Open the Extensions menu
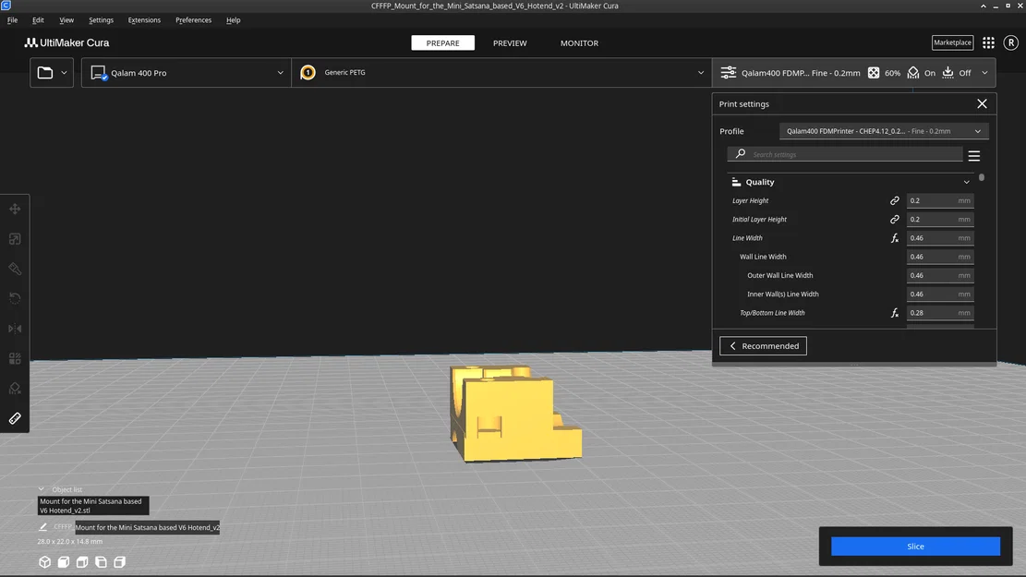 (144, 20)
